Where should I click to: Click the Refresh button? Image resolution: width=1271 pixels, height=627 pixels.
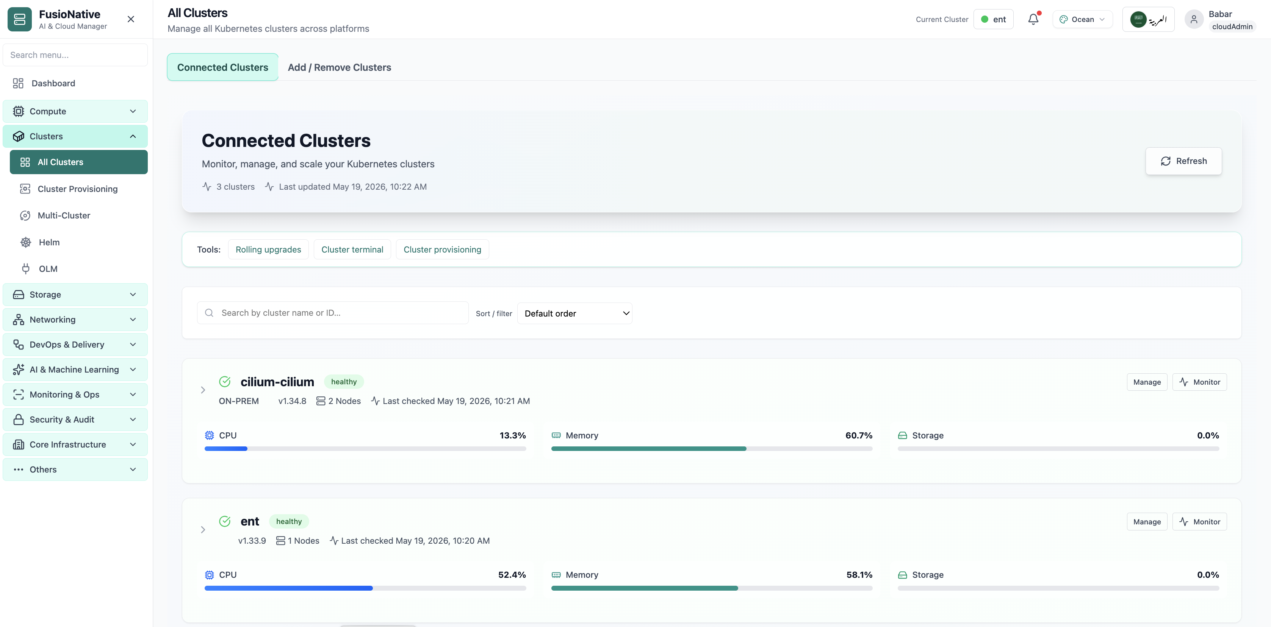(x=1183, y=161)
